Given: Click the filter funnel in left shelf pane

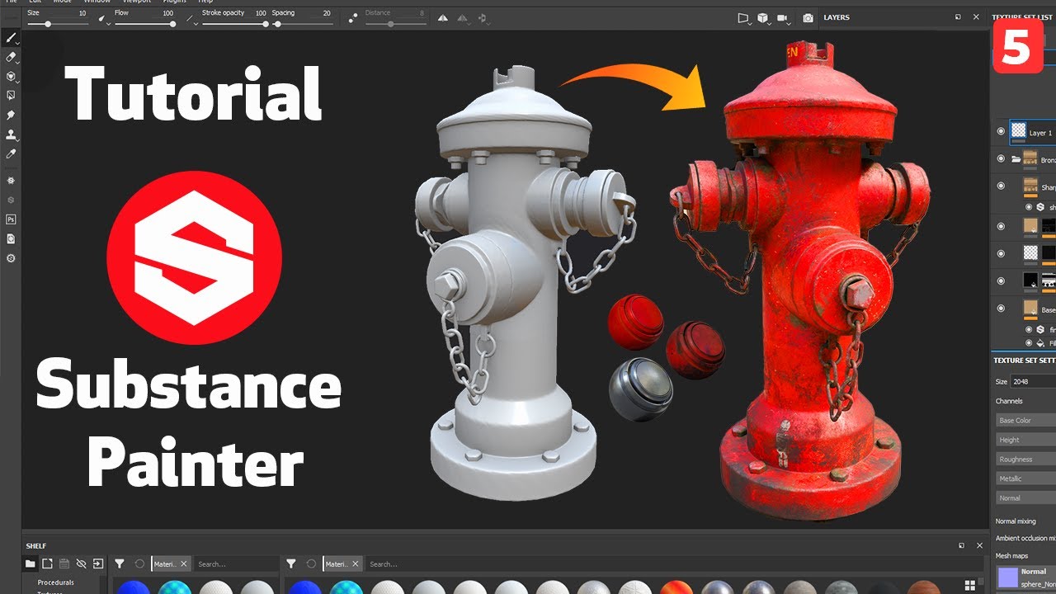Looking at the screenshot, I should coord(120,563).
